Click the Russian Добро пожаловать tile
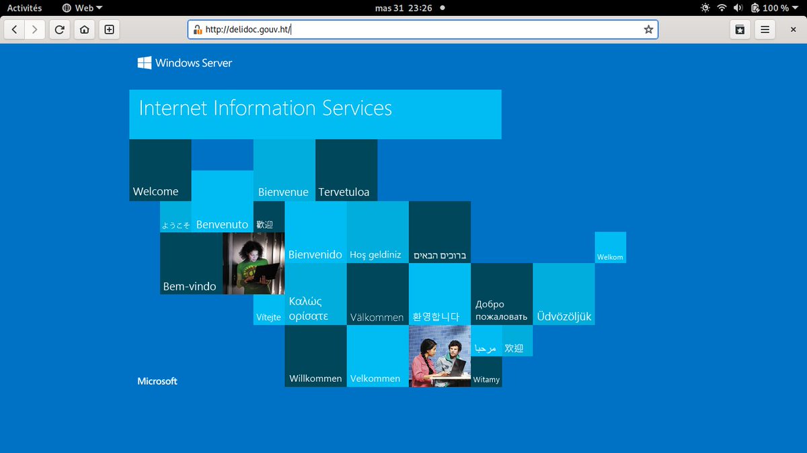 (x=502, y=294)
